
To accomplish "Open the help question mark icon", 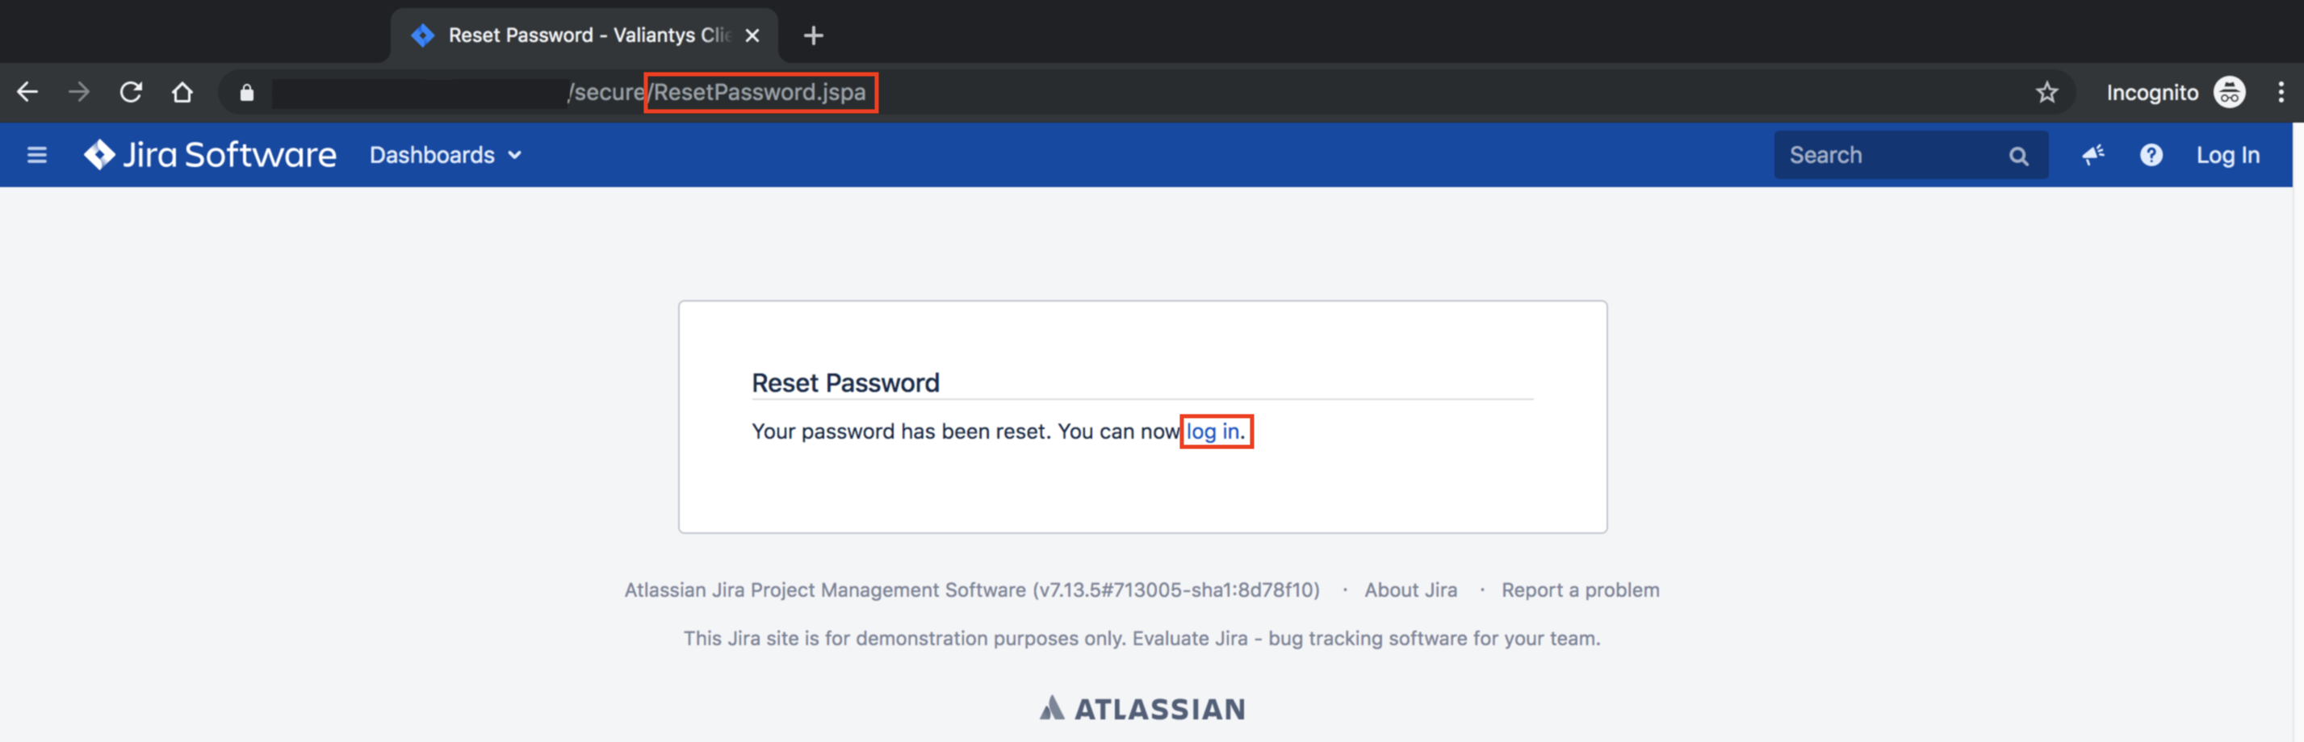I will click(2151, 156).
